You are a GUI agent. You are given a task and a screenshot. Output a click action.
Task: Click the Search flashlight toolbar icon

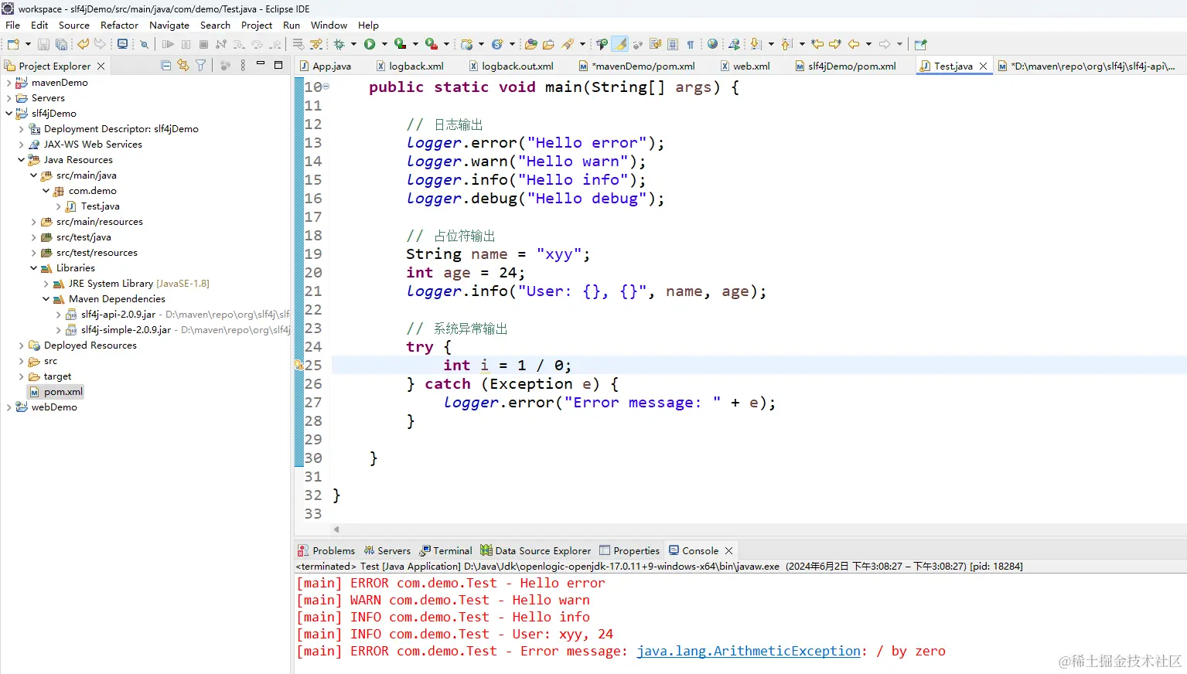[568, 44]
